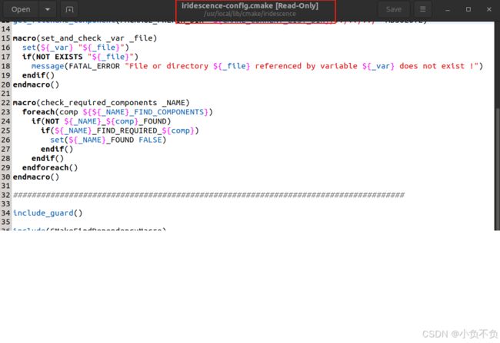
Task: Maximize the editor window
Action: point(468,9)
